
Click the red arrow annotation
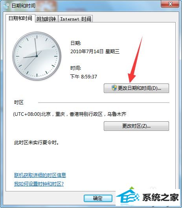(135, 60)
